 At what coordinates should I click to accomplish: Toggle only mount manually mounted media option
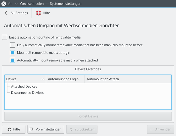click(x=13, y=45)
